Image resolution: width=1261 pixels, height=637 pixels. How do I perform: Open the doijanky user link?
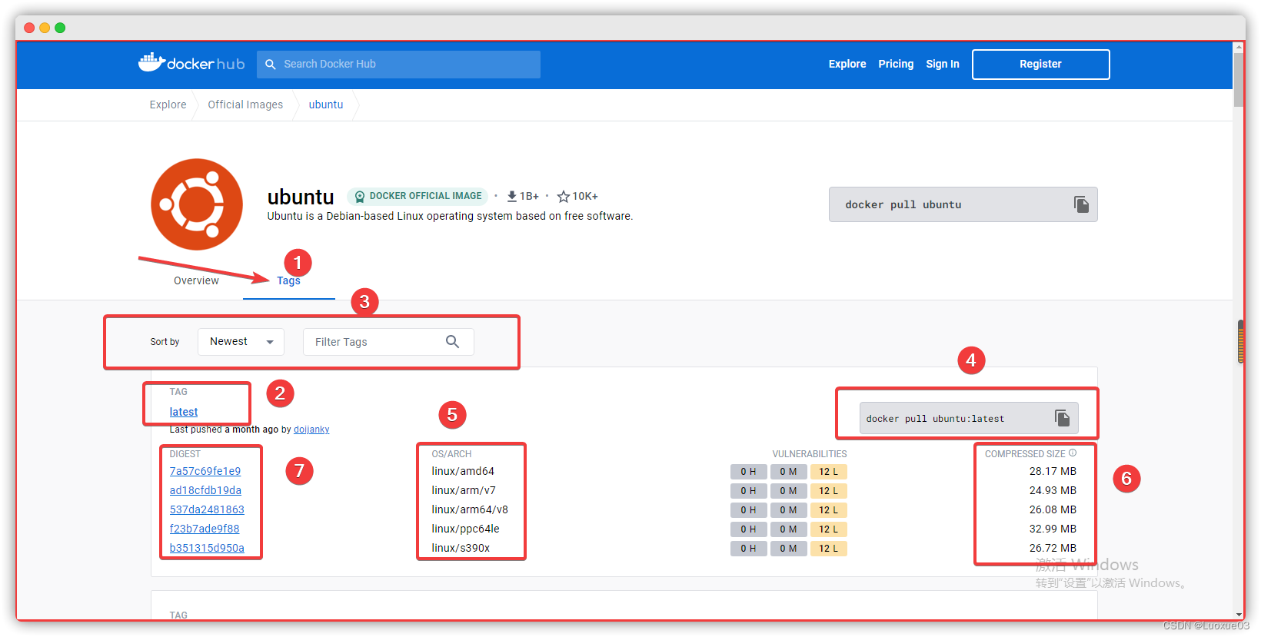pyautogui.click(x=311, y=430)
